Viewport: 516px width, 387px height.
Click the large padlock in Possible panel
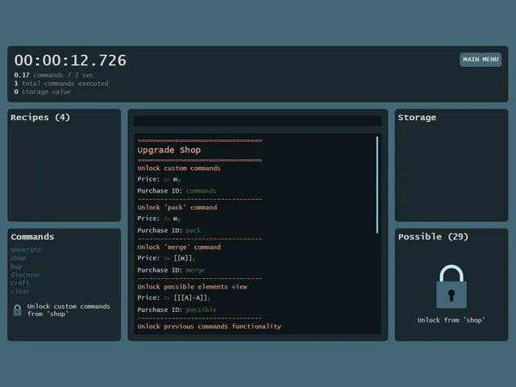[451, 286]
